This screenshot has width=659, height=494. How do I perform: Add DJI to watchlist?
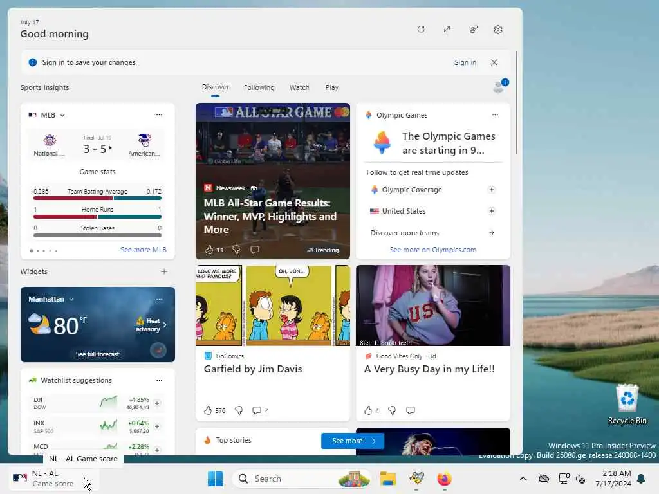pos(157,403)
